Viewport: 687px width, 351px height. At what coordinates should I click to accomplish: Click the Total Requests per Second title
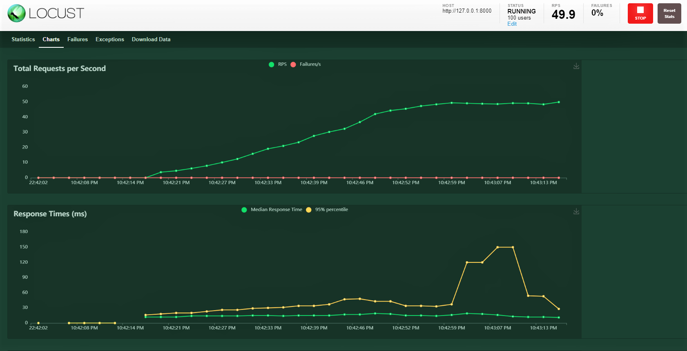60,69
